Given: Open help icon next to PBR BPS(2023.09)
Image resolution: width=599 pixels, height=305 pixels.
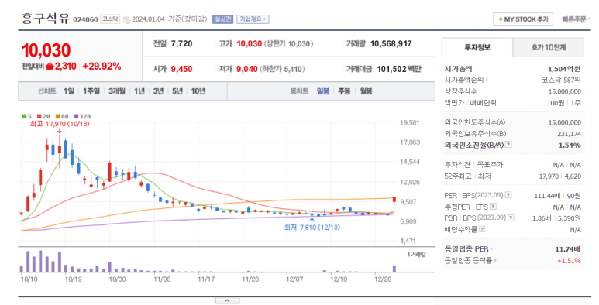Looking at the screenshot, I should point(511,218).
